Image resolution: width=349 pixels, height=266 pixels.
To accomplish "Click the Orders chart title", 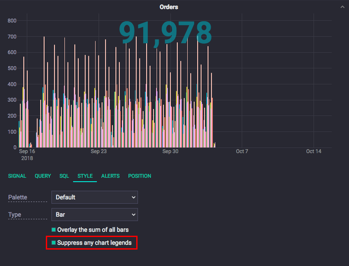I will click(x=169, y=7).
